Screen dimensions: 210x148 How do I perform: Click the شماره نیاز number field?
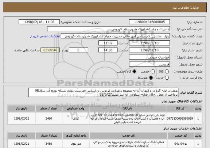click(x=149, y=22)
